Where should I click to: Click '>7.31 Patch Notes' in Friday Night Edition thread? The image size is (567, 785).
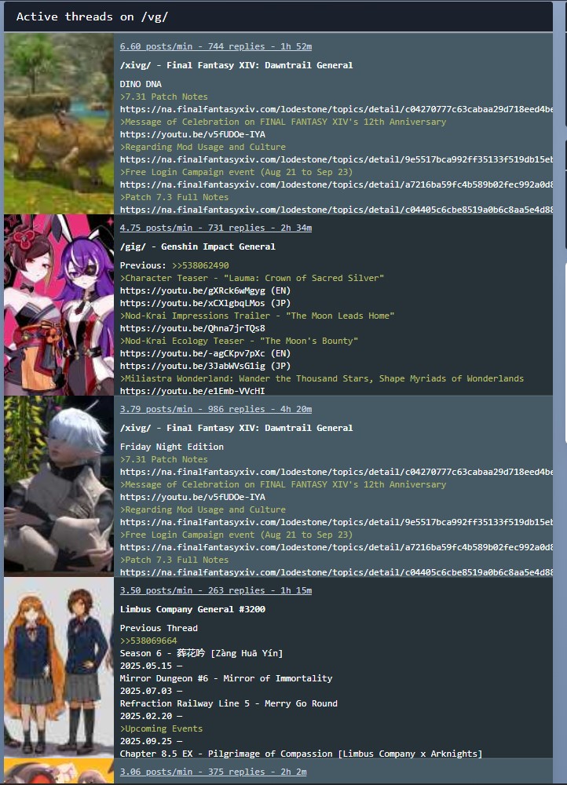[x=164, y=459]
